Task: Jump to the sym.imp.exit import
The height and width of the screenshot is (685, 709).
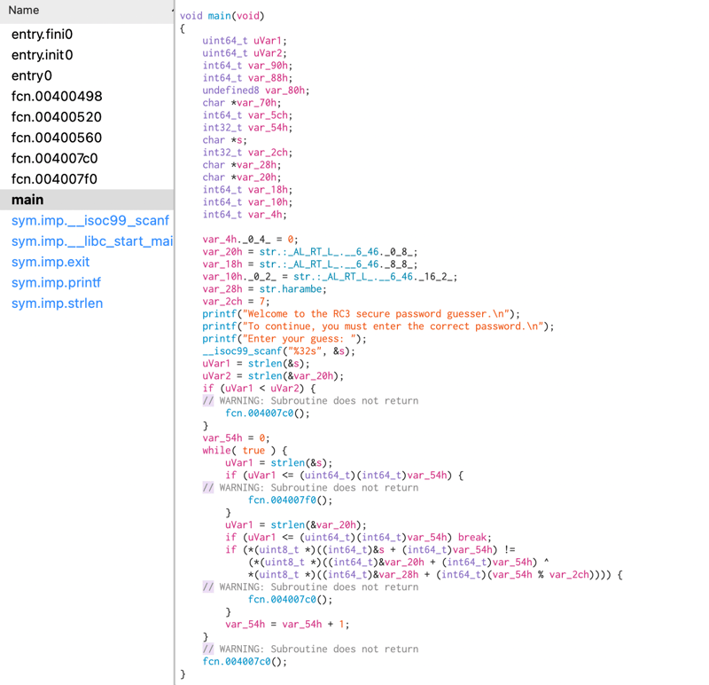Action: tap(51, 262)
